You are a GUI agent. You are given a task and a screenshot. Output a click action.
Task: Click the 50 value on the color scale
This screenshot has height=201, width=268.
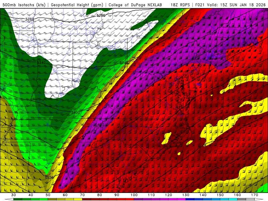click(48, 195)
